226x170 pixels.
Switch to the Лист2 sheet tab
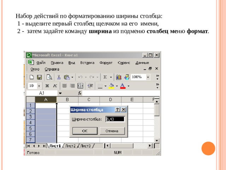pyautogui.click(x=70, y=146)
